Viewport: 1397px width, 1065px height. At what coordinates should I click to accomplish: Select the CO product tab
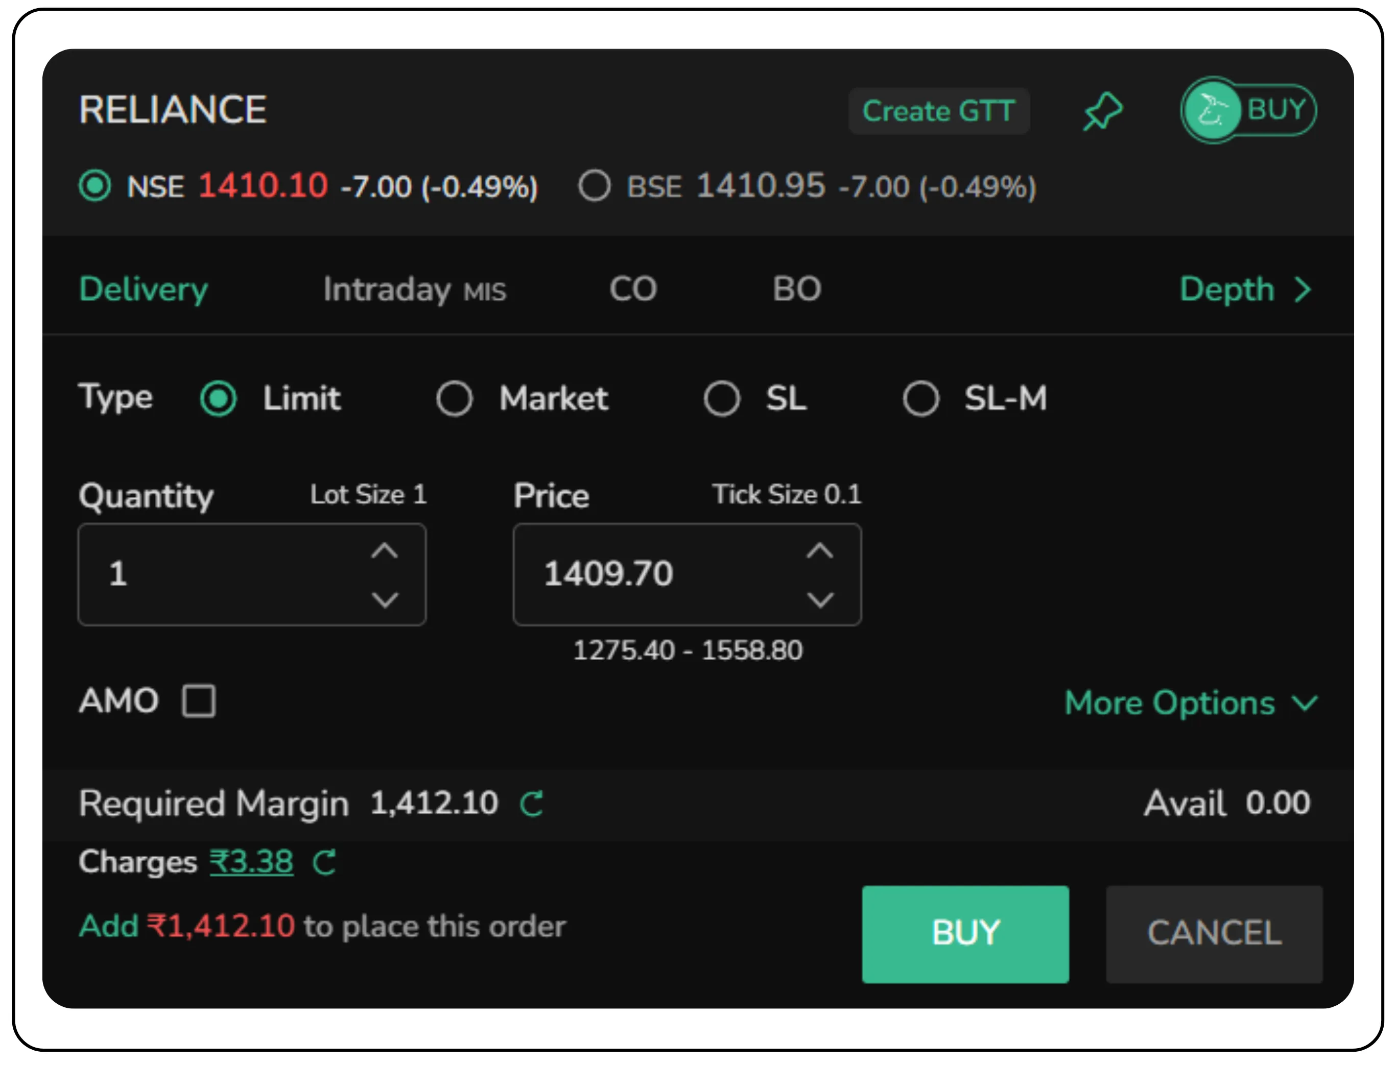click(633, 289)
